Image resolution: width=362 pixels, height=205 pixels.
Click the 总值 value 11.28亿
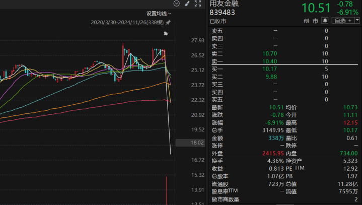pos(348,184)
